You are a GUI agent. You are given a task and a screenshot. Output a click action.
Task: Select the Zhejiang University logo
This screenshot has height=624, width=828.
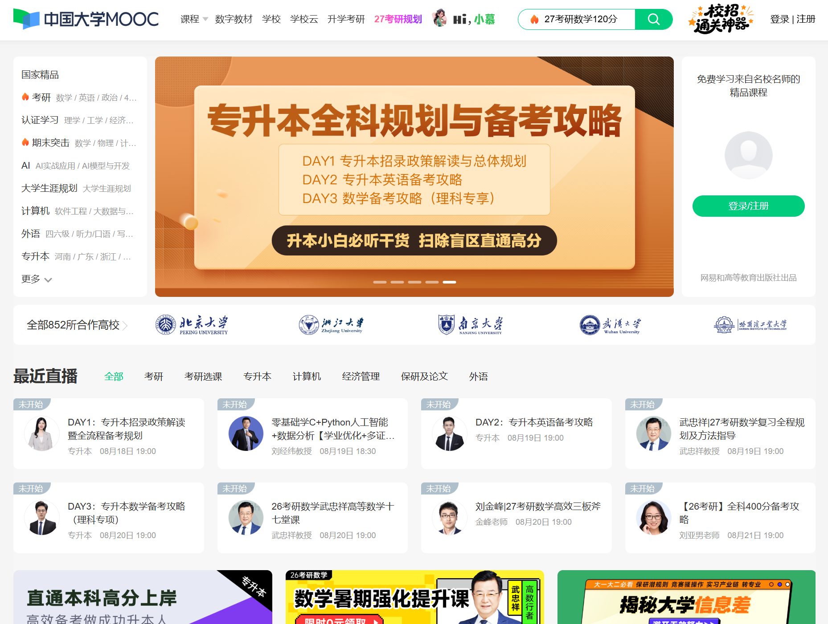[331, 324]
